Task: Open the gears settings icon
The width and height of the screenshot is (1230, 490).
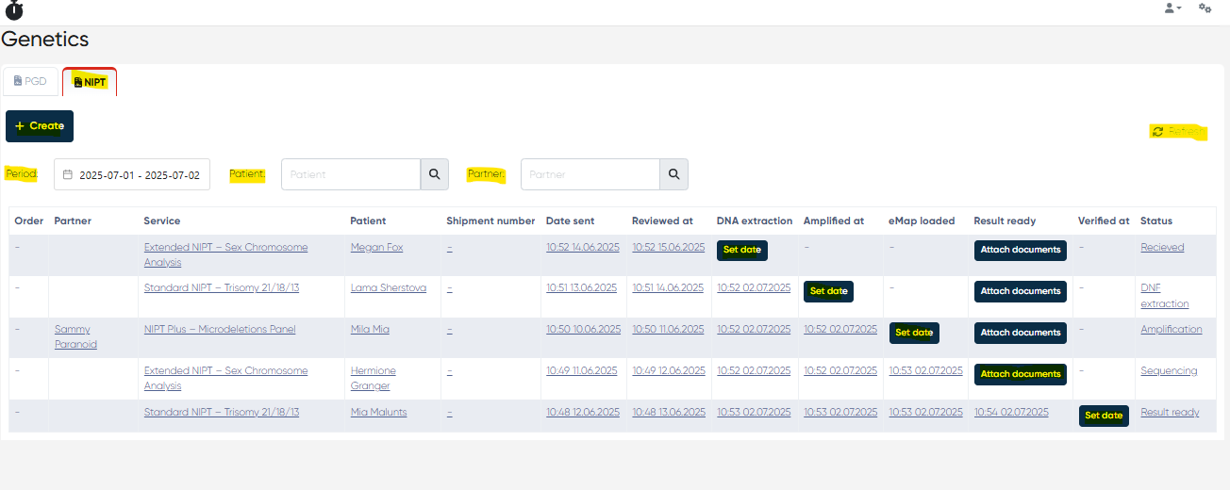Action: 1205,8
